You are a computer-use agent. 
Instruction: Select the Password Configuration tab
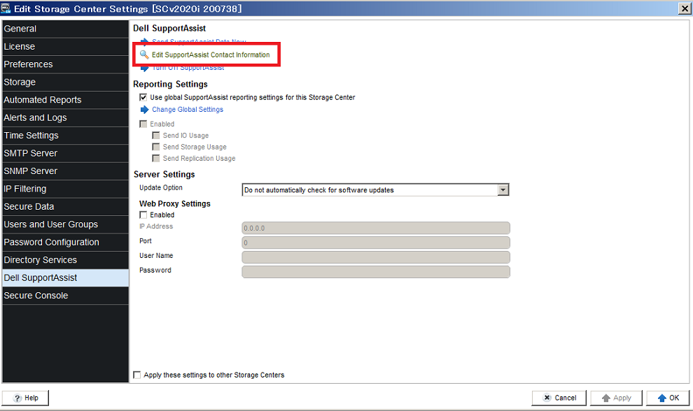point(65,243)
